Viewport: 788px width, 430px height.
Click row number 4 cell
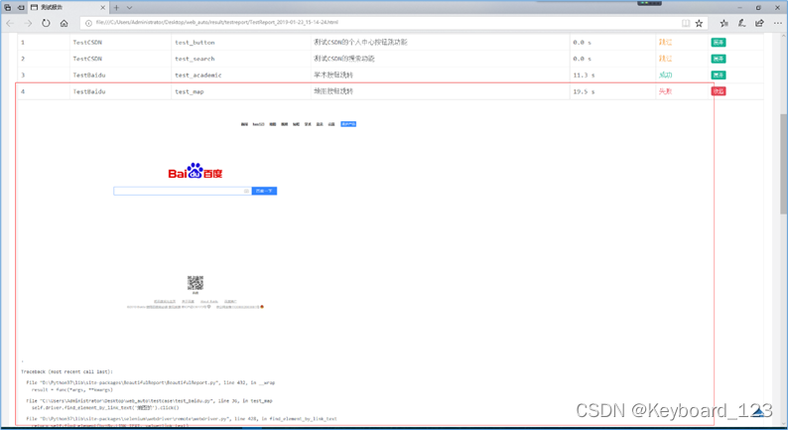[23, 91]
